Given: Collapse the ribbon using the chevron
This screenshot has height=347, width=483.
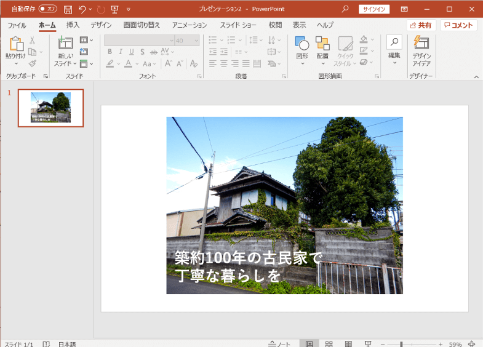Looking at the screenshot, I should [x=476, y=77].
